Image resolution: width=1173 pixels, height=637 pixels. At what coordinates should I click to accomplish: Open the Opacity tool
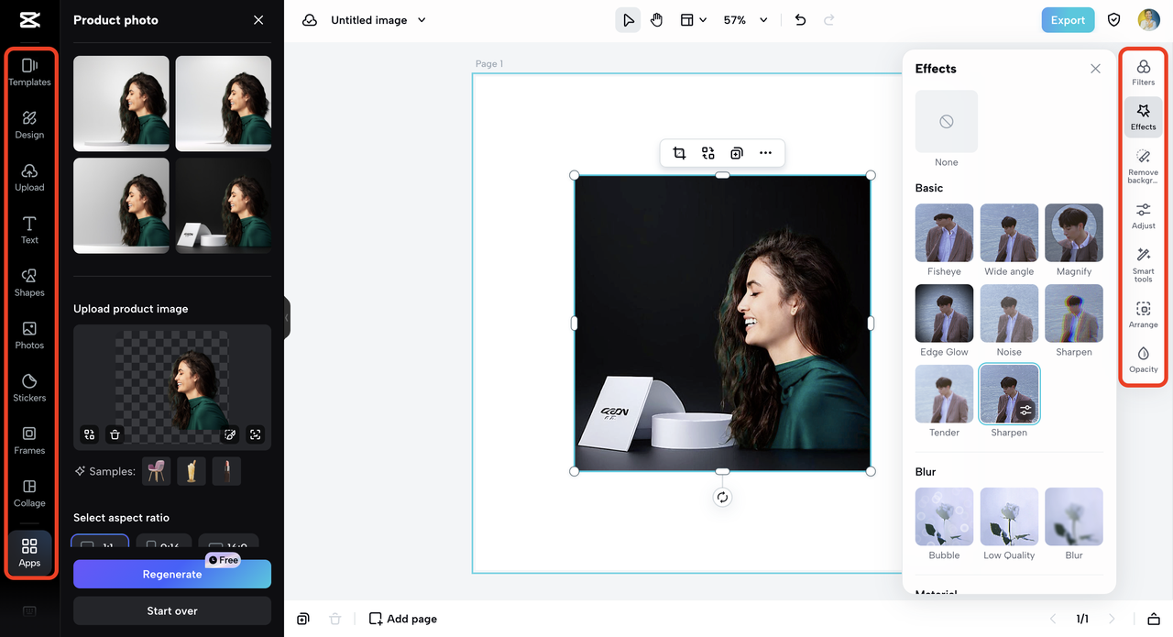(1143, 359)
